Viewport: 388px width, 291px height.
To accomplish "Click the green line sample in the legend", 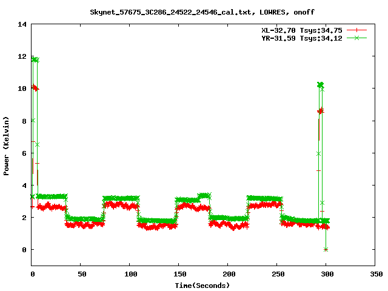I will pyautogui.click(x=356, y=38).
